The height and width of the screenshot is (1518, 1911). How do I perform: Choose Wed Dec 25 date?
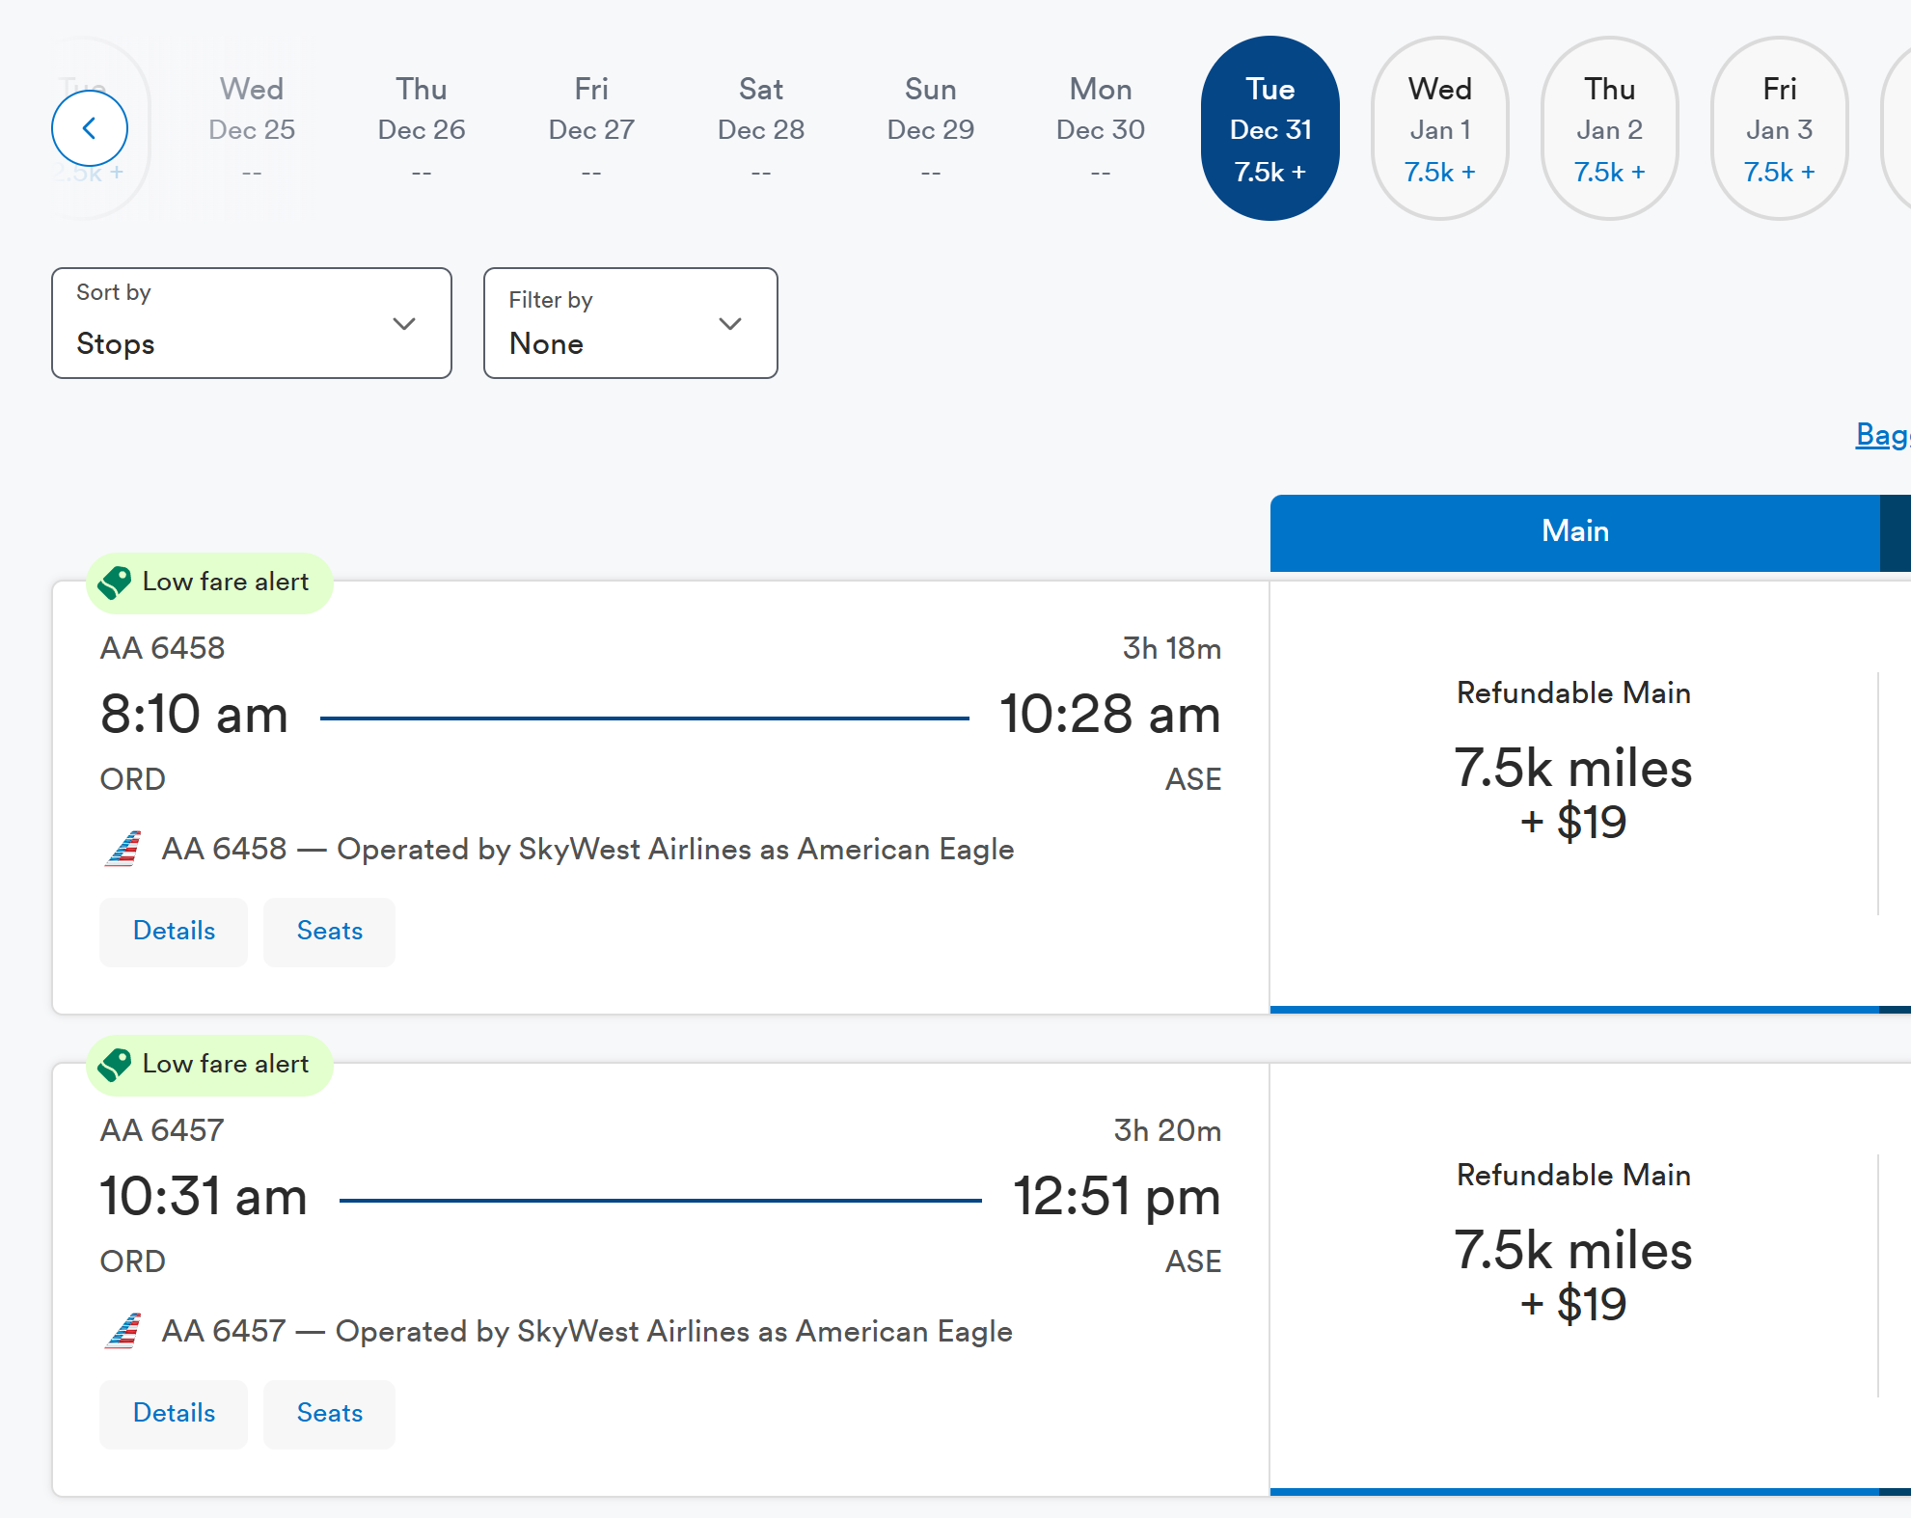pos(252,128)
